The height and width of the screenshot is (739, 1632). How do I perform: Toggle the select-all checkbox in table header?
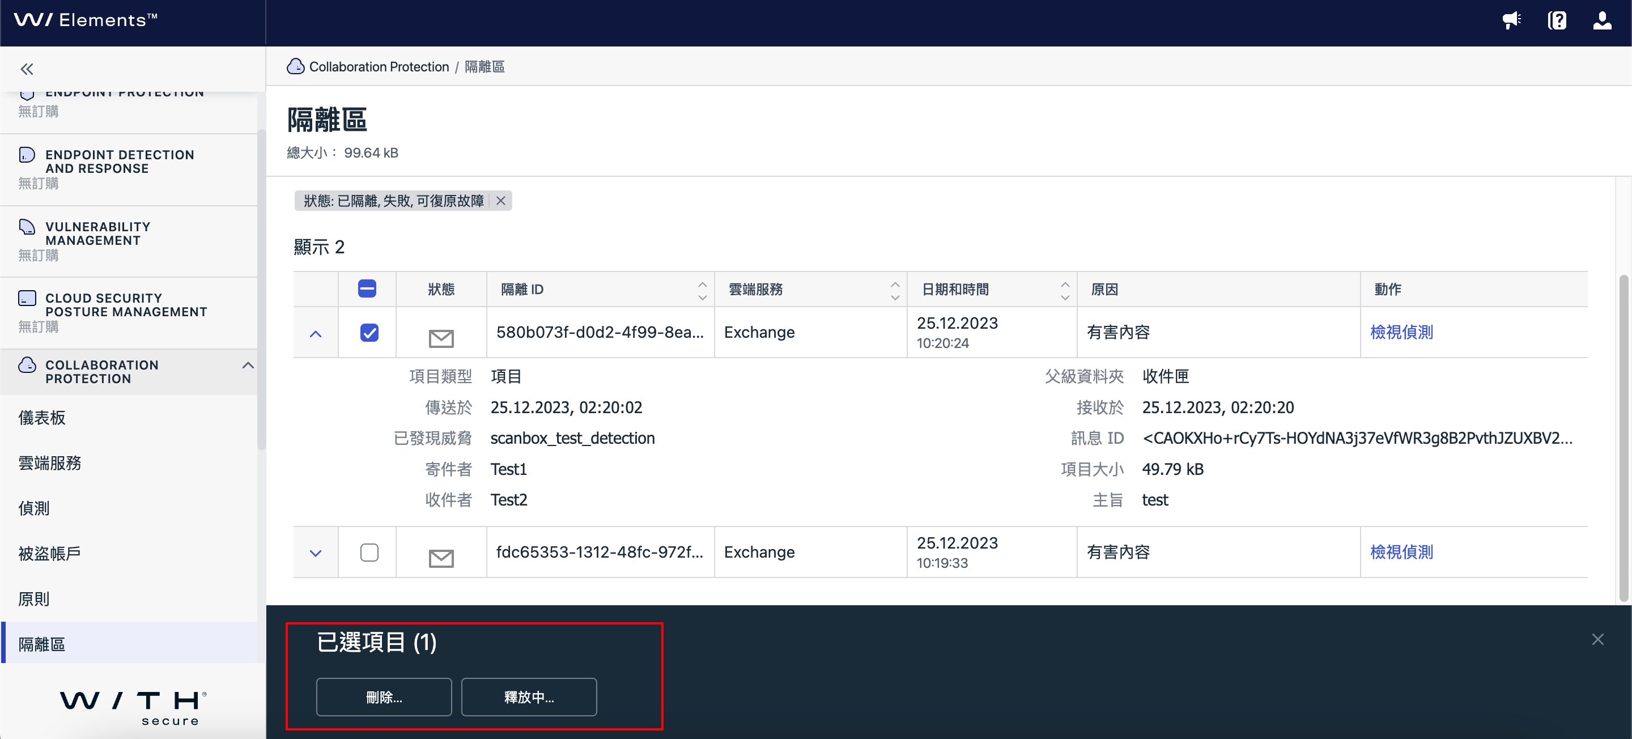point(367,289)
